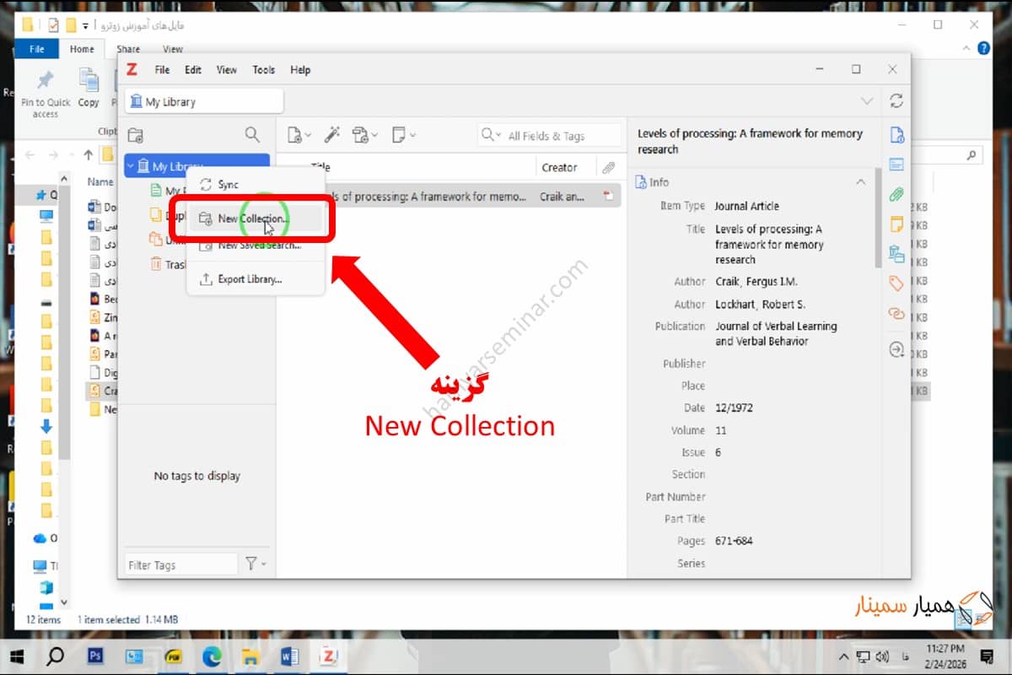Click the File Explorer search magnifier icon
The width and height of the screenshot is (1012, 675).
point(972,155)
